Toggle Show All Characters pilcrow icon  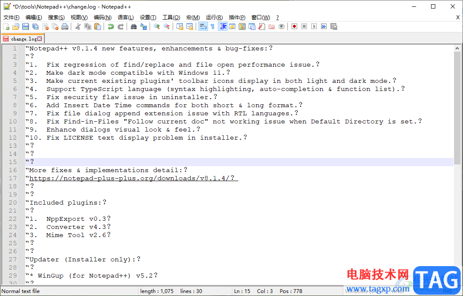coord(213,26)
